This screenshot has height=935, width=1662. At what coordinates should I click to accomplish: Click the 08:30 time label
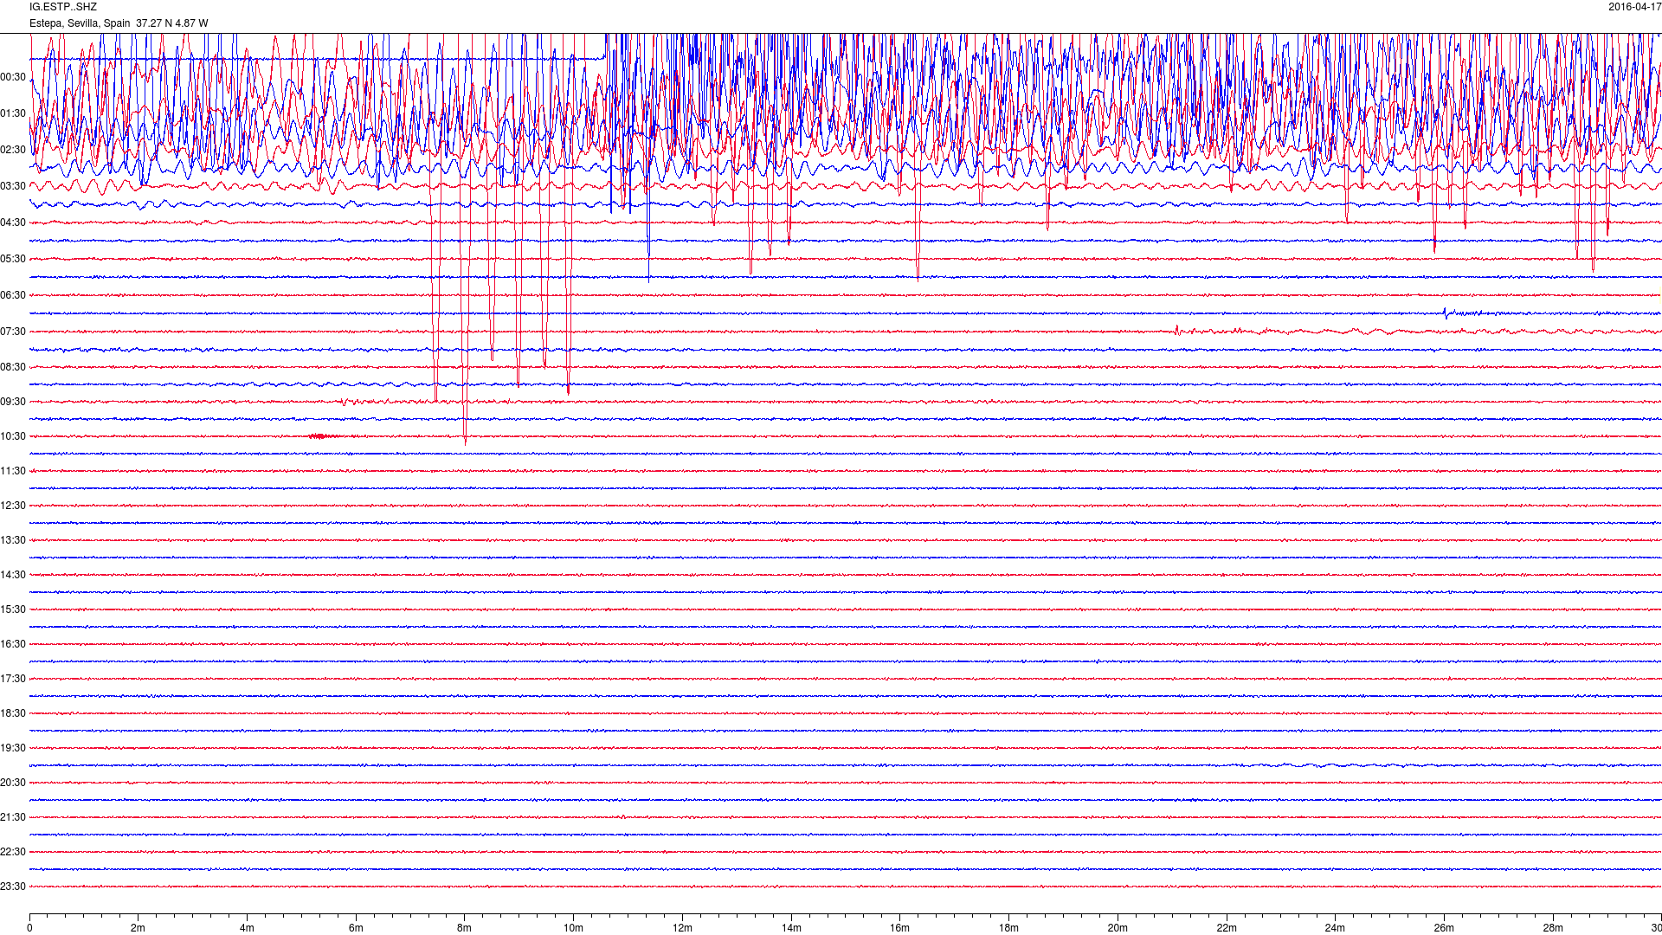click(x=13, y=367)
